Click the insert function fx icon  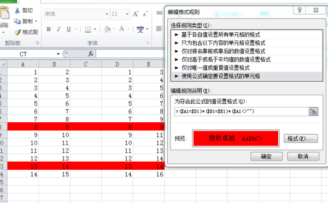(91, 54)
